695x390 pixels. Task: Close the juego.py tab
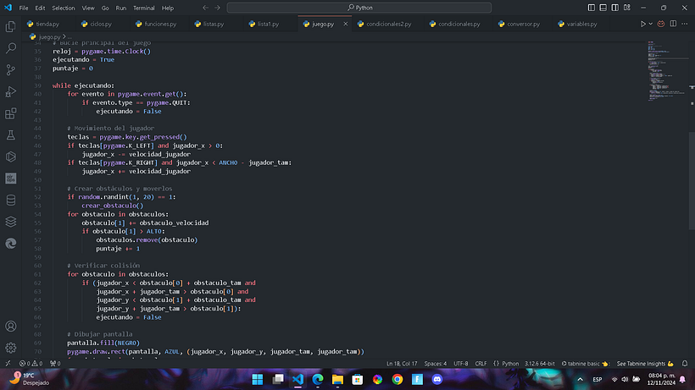tap(345, 24)
